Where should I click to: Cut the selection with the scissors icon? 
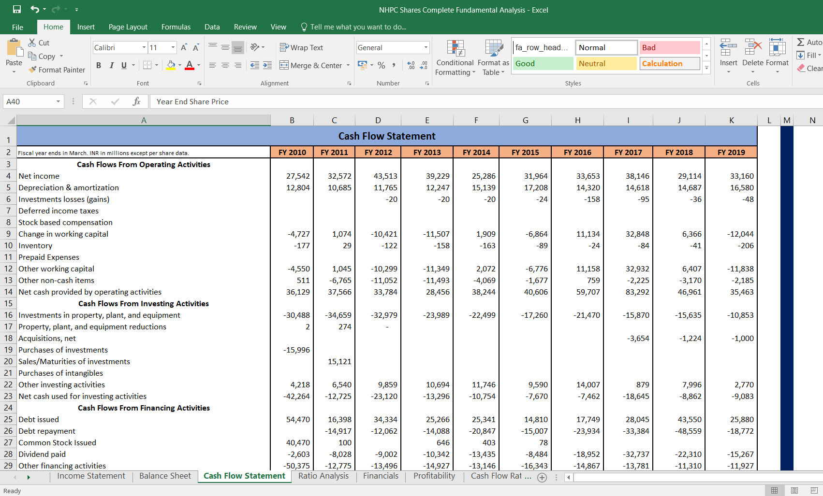[x=32, y=43]
